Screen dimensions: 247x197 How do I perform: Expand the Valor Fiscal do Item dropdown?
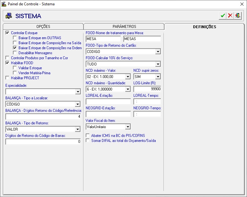coord(128,127)
